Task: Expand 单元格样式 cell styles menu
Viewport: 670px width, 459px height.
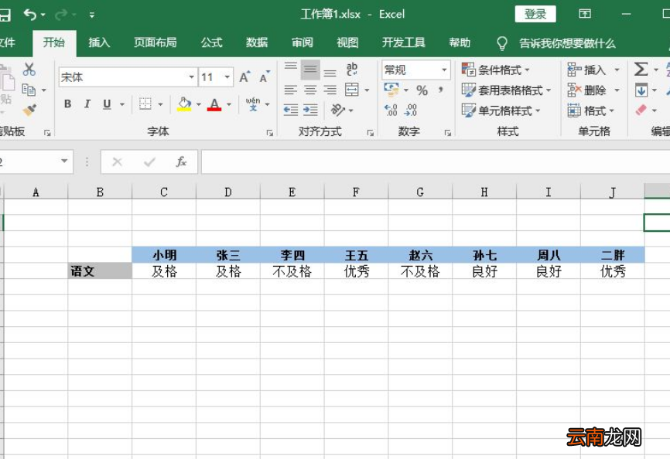Action: tap(501, 110)
